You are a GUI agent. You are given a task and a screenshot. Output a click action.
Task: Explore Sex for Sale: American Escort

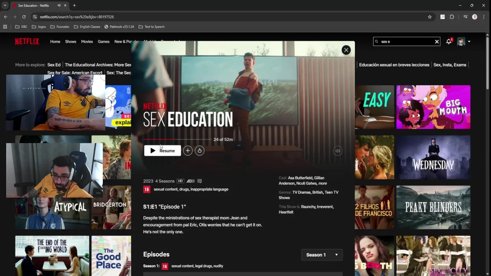[x=75, y=73]
